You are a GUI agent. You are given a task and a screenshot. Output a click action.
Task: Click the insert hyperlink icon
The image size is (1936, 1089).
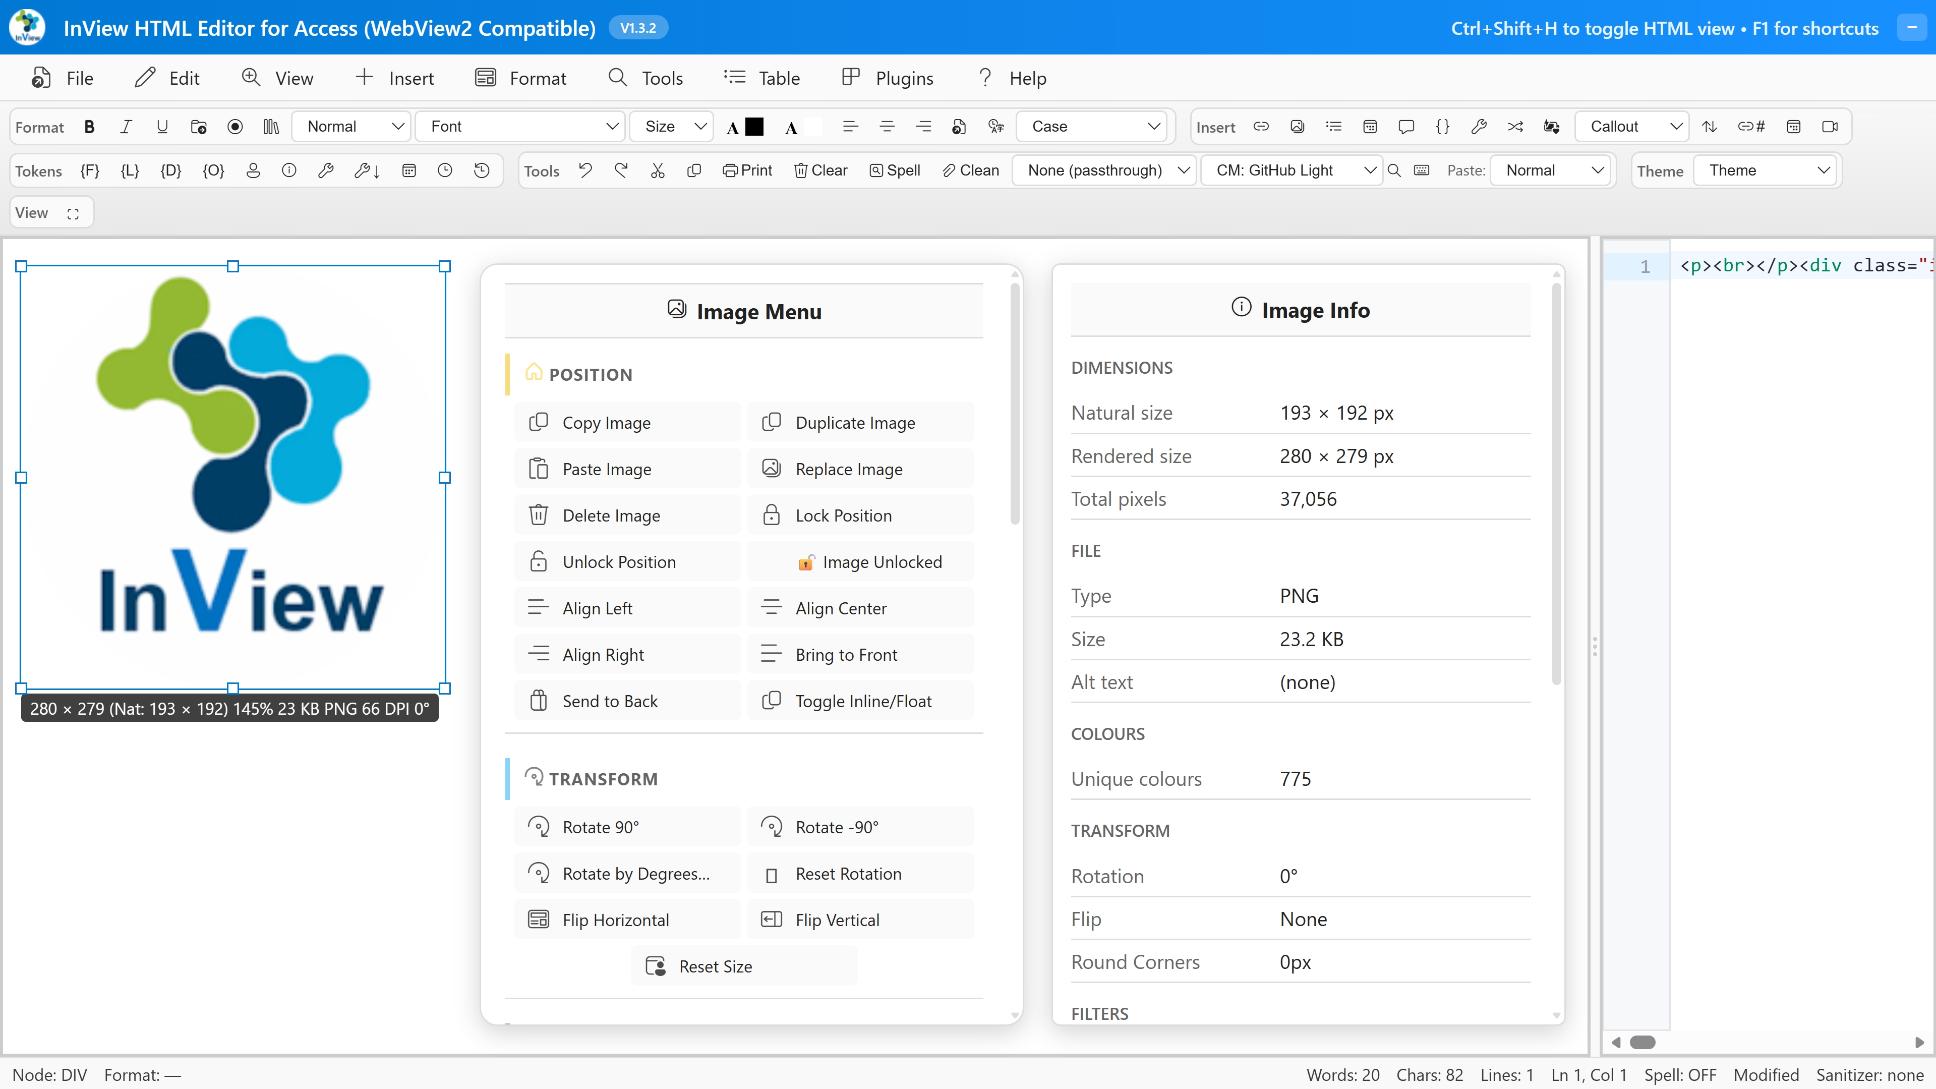pos(1261,126)
